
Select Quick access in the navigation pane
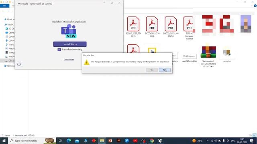[10, 19]
